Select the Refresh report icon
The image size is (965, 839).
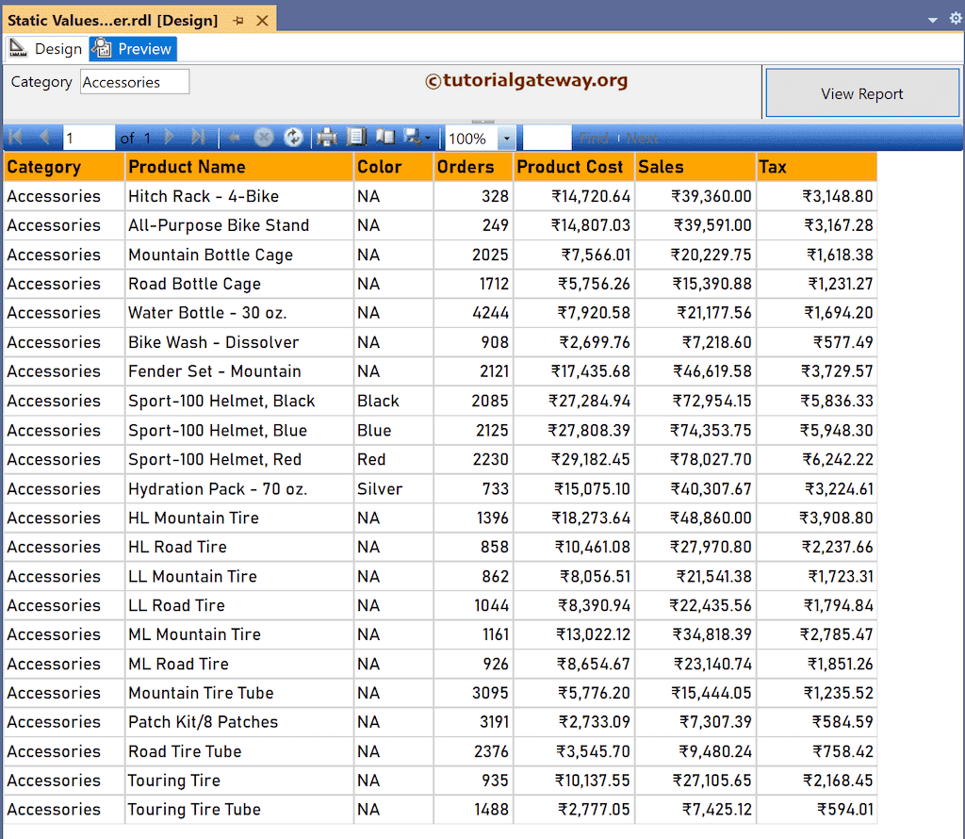tap(293, 138)
